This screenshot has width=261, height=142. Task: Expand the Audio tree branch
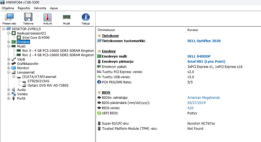(8, 90)
